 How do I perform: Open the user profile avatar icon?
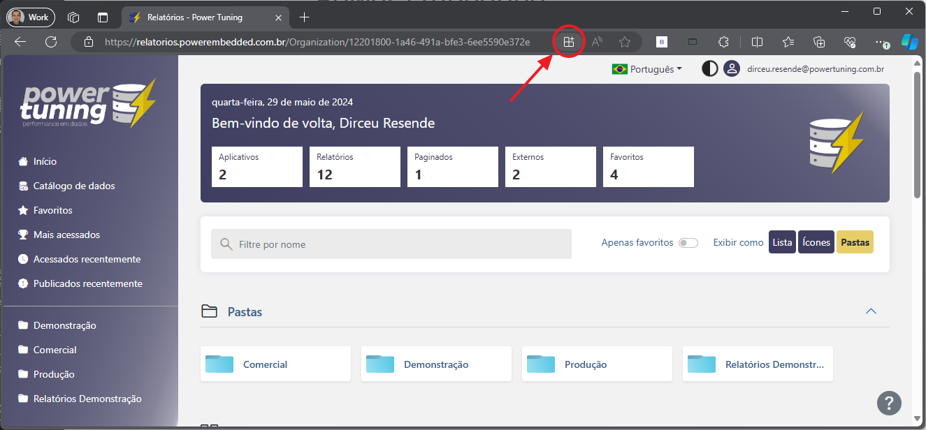[732, 69]
